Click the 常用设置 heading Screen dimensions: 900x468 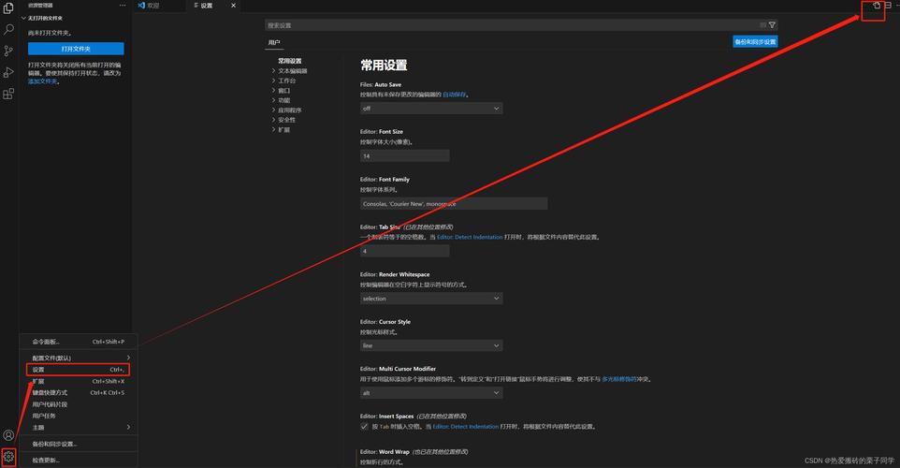pos(384,66)
